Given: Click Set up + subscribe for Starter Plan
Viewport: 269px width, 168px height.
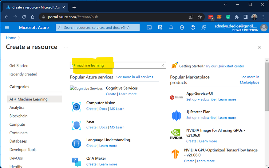Looking at the screenshot, I should click(x=201, y=118).
